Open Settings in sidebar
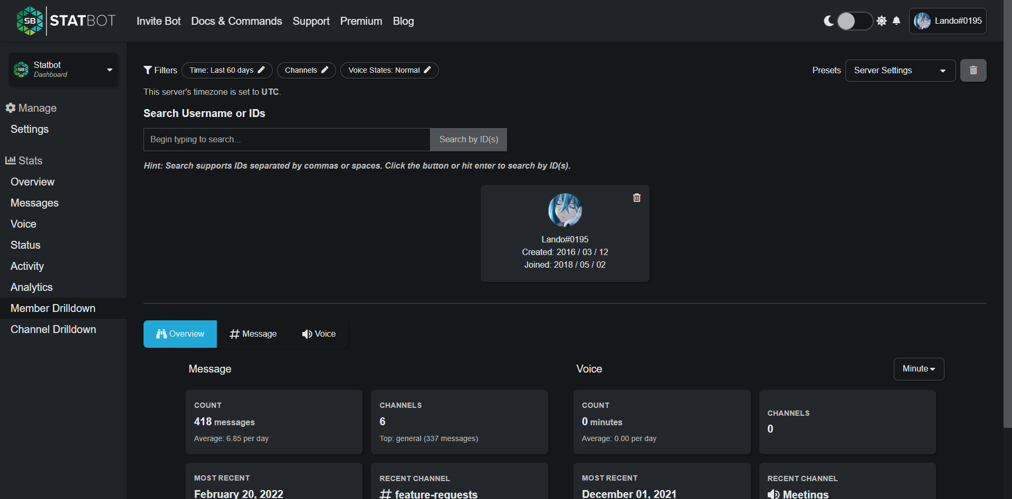This screenshot has width=1012, height=499. point(30,129)
